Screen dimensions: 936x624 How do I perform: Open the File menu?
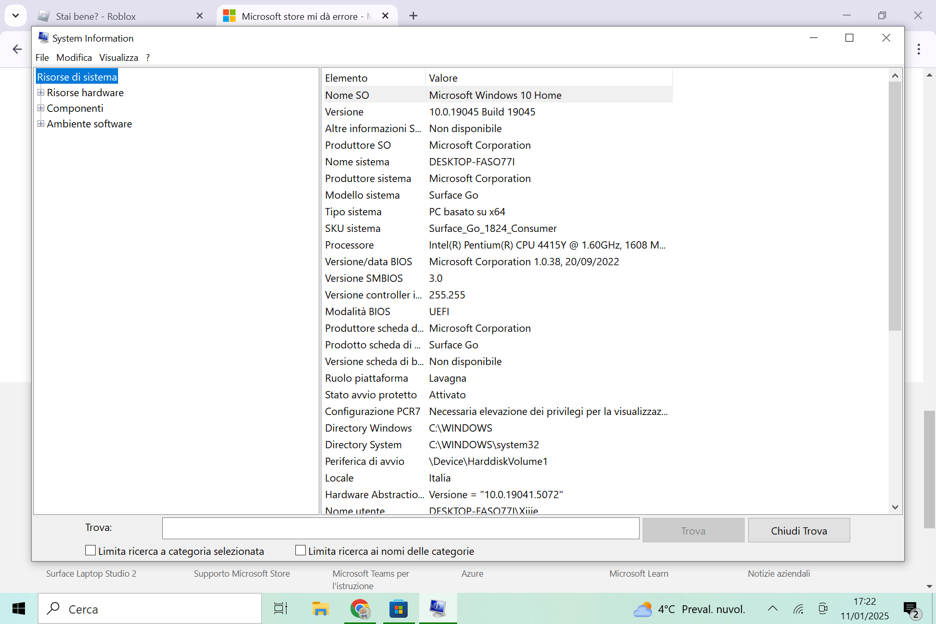(42, 58)
